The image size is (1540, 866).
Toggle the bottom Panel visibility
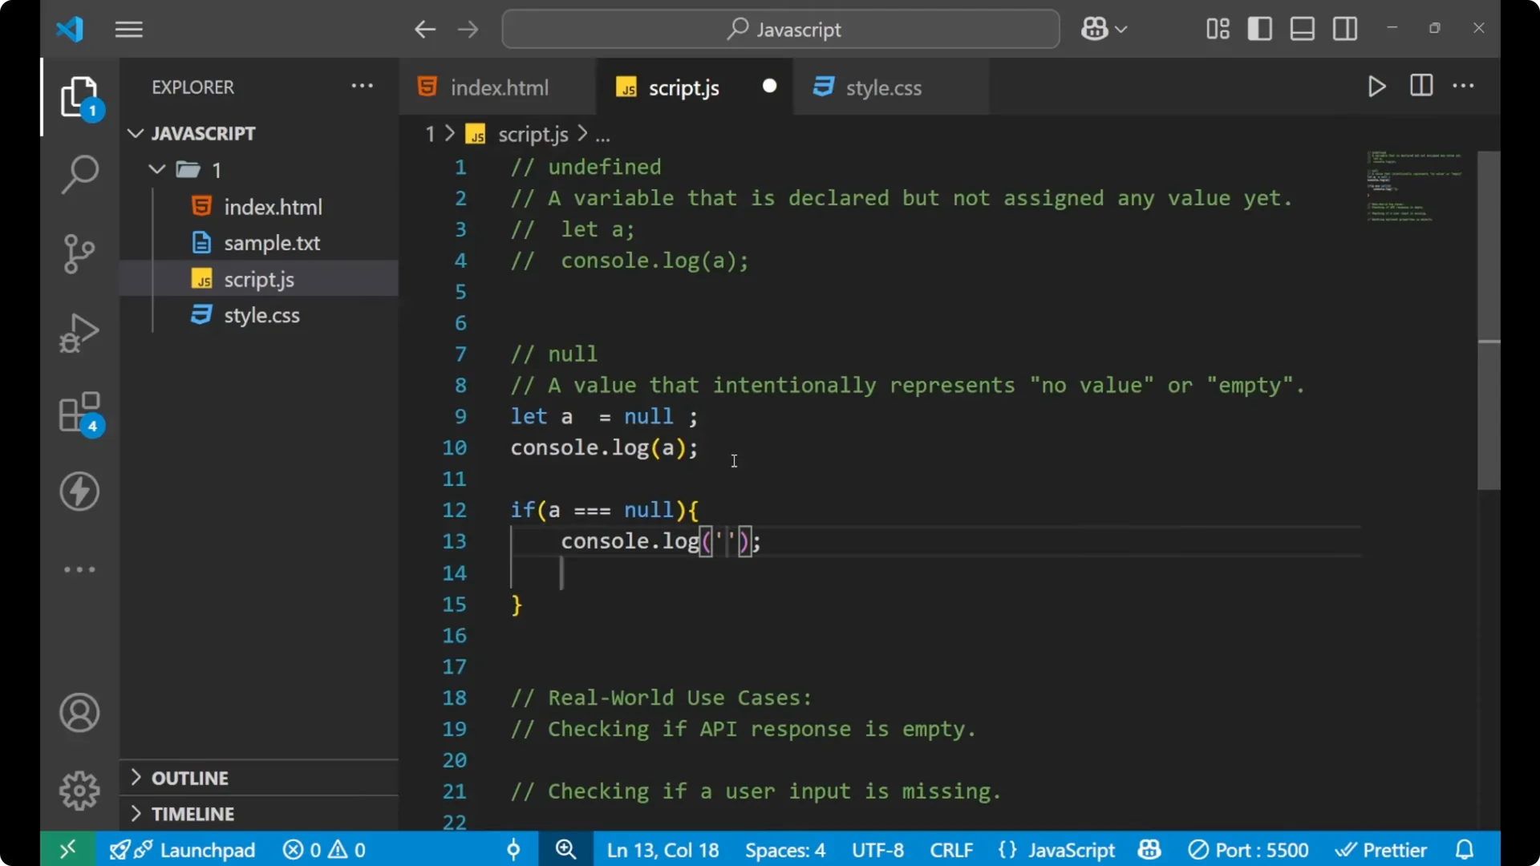coord(1301,28)
